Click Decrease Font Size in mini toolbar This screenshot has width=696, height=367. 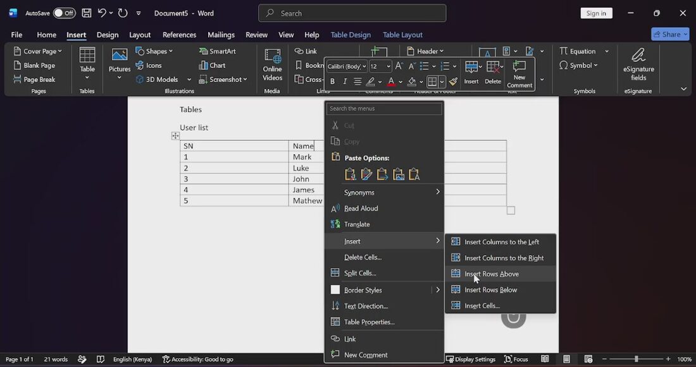[x=411, y=66]
